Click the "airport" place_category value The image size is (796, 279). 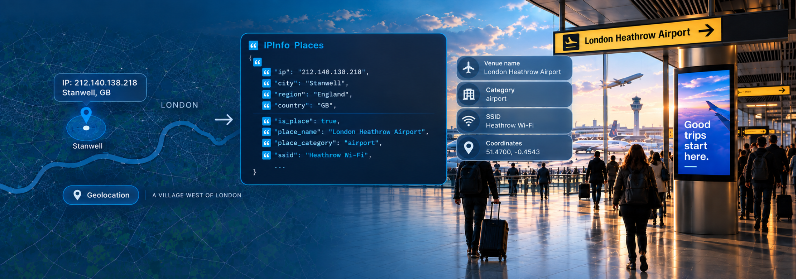click(362, 143)
